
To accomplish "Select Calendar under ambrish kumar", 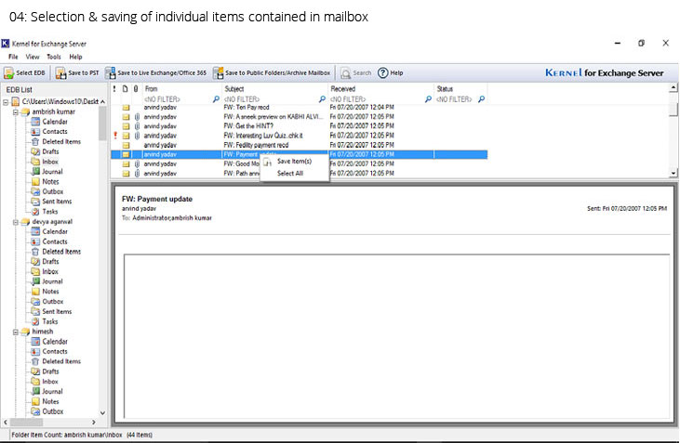I will [x=55, y=122].
